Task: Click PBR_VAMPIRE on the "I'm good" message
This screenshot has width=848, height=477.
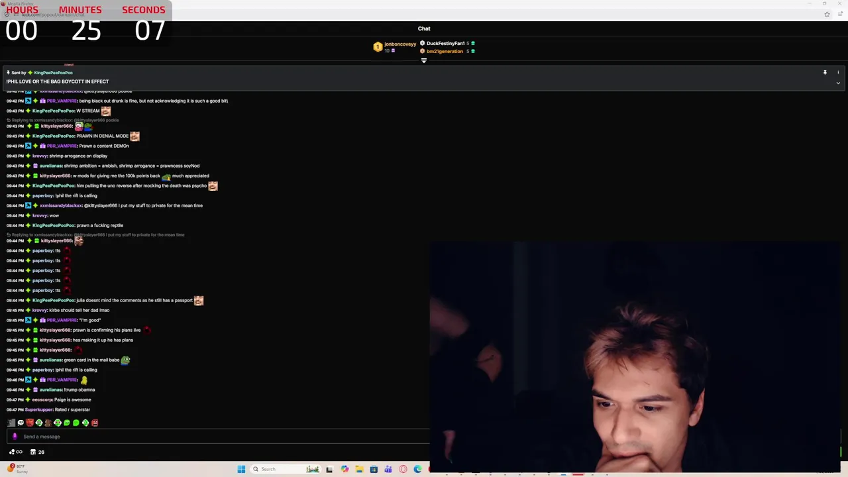Action: (x=62, y=320)
